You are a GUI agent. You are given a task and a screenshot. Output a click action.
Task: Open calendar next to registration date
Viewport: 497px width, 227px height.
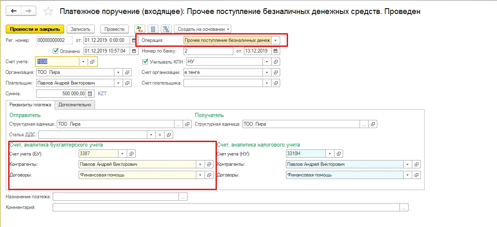pos(134,40)
